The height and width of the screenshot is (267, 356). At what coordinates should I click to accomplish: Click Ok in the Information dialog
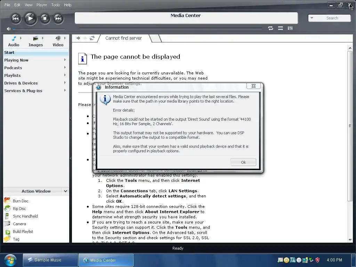point(243,162)
